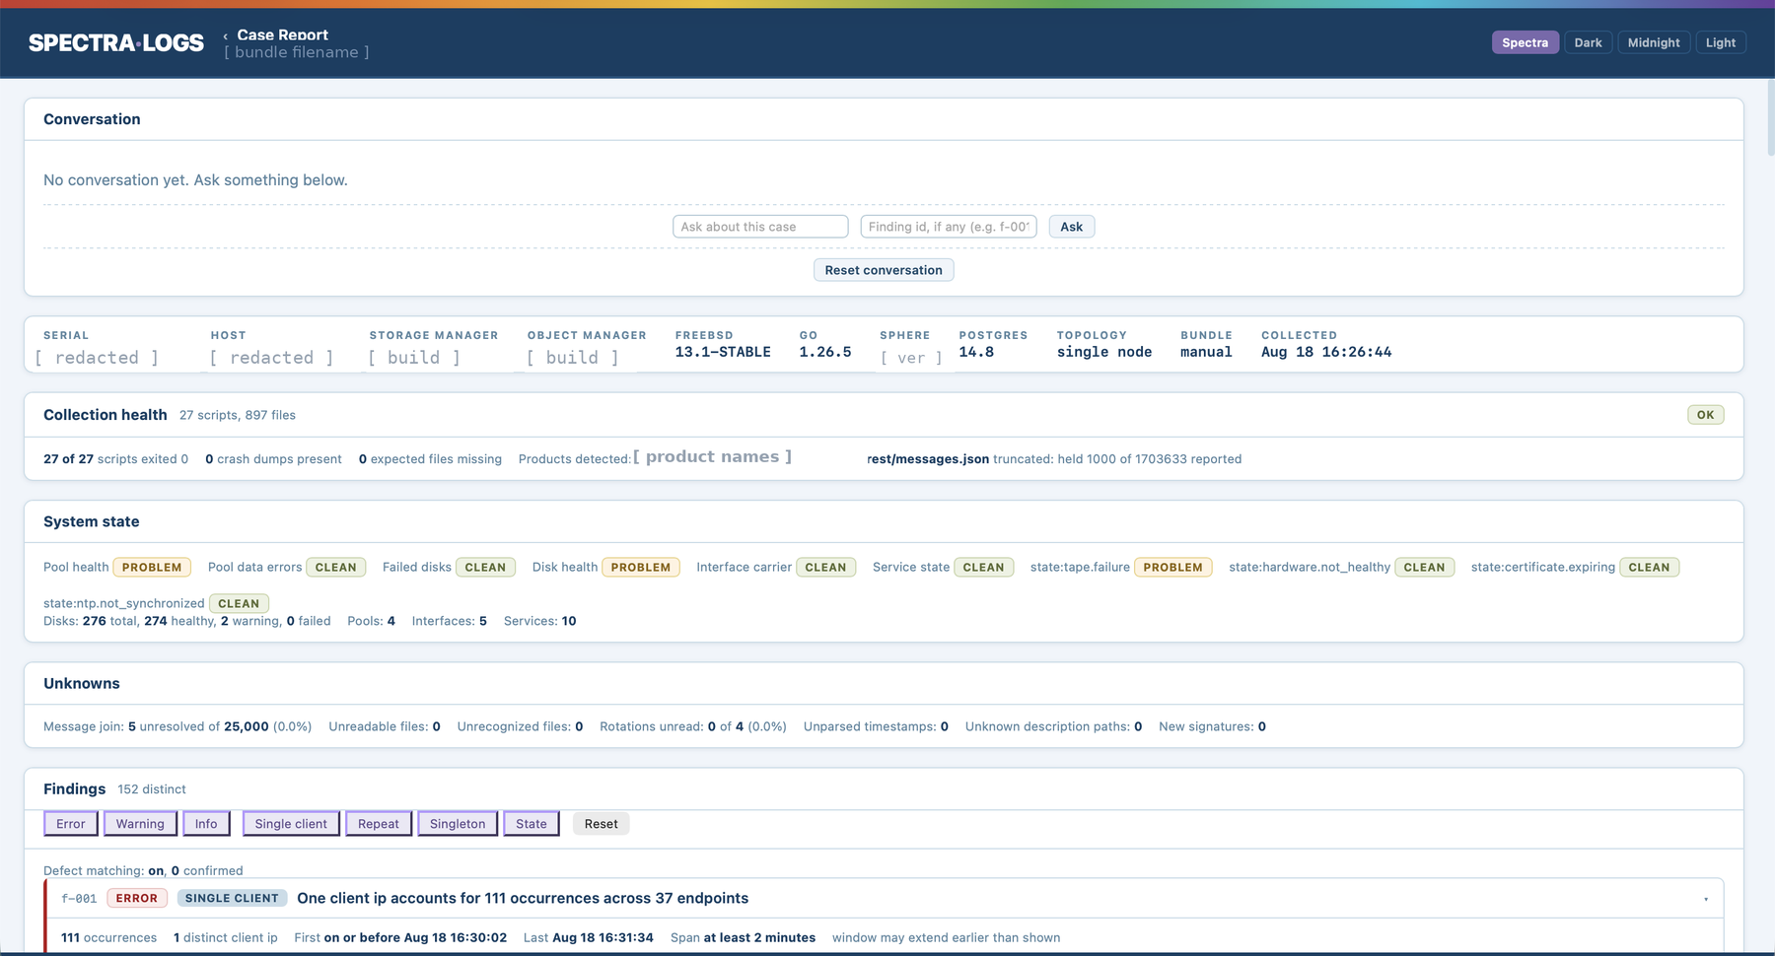
Task: Click the Pool data errors CLEAN badge
Action: (x=336, y=568)
